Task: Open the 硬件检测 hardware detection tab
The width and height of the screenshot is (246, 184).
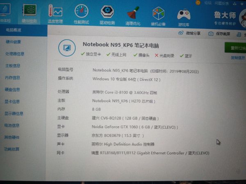Action: click(x=30, y=14)
